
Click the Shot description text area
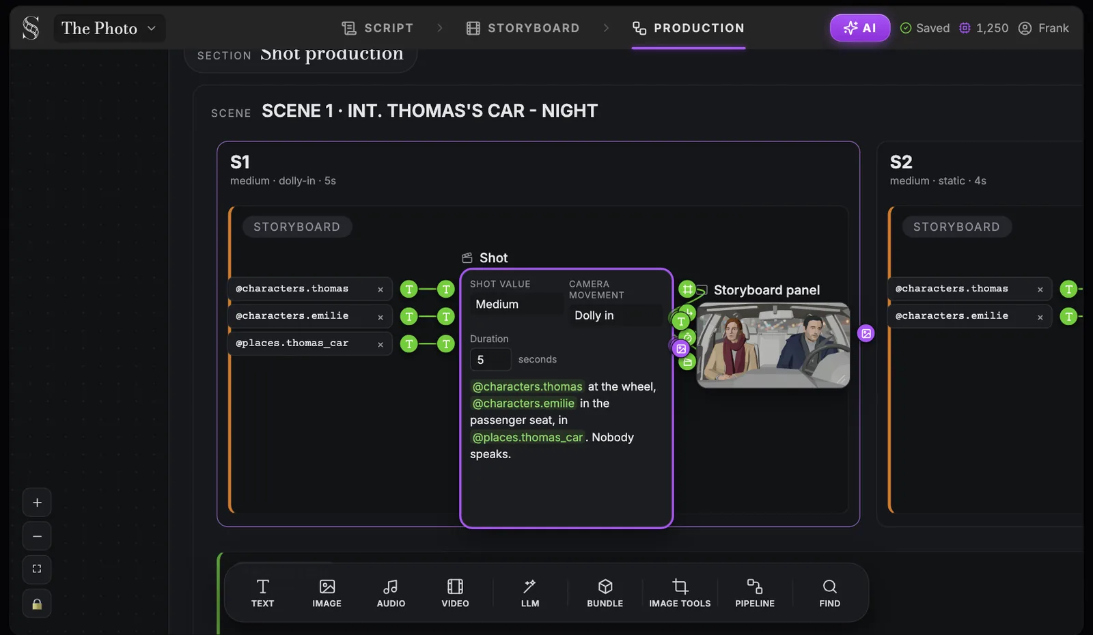564,420
